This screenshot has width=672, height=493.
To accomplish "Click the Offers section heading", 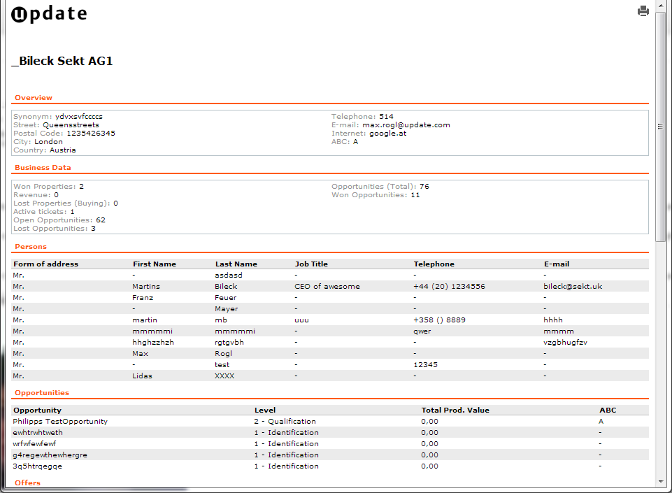I will coord(27,483).
